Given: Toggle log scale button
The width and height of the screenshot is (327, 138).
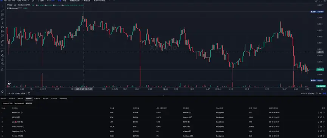Looking at the screenshot, I should point(320,94).
